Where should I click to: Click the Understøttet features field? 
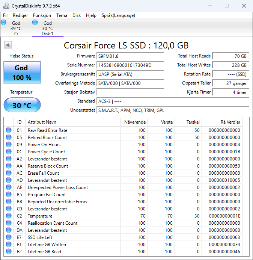click(173, 110)
